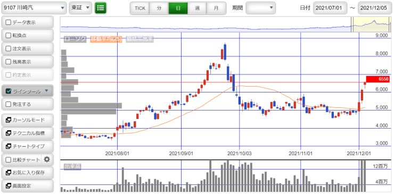Uncheck the ラインツール checkbox
Viewport: 394px width, 194px height.
(x=8, y=91)
